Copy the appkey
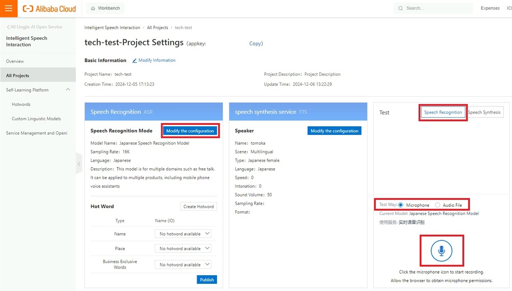 pyautogui.click(x=255, y=43)
